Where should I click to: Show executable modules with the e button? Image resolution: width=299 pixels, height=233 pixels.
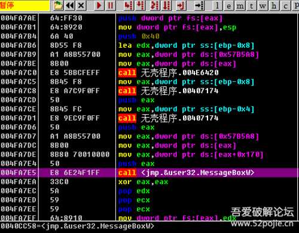228,5
